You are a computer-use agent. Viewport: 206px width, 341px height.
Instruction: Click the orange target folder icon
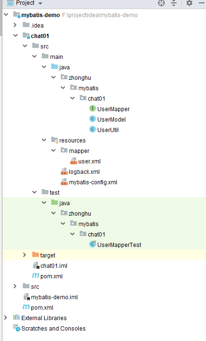coord(36,255)
